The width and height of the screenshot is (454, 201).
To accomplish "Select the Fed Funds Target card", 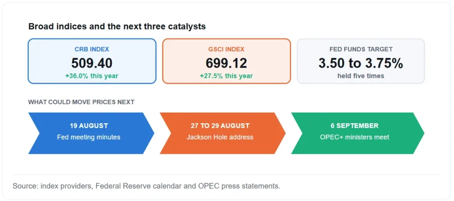I will [361, 61].
